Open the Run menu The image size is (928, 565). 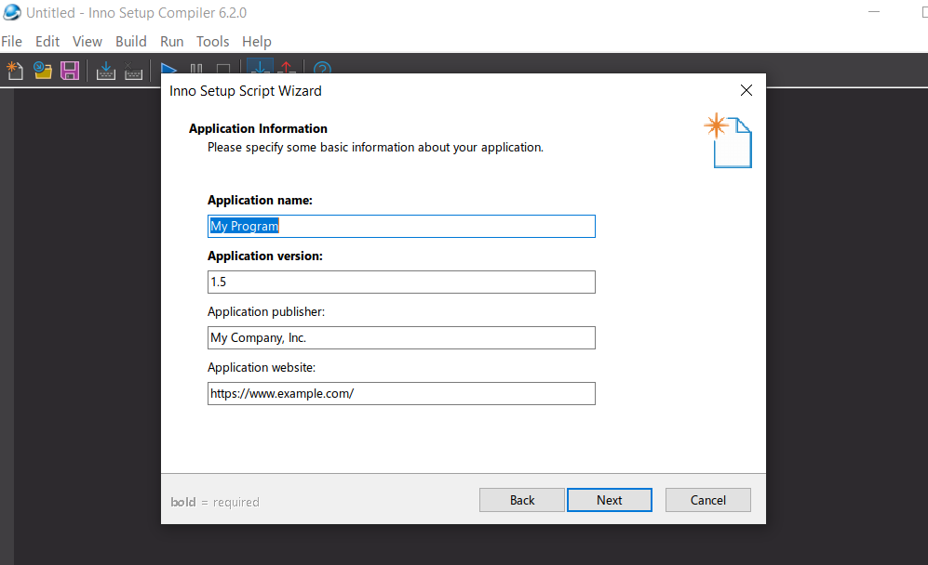tap(171, 42)
